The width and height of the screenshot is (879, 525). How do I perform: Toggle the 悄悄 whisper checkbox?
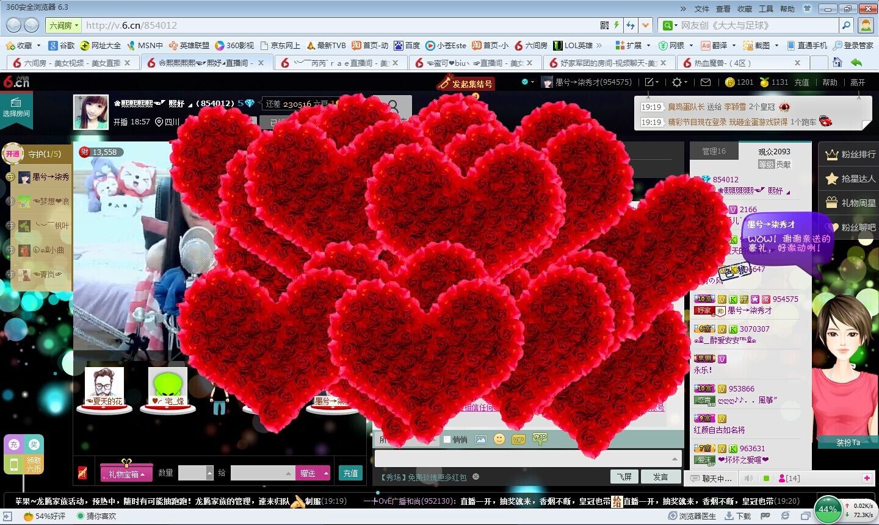[x=447, y=439]
